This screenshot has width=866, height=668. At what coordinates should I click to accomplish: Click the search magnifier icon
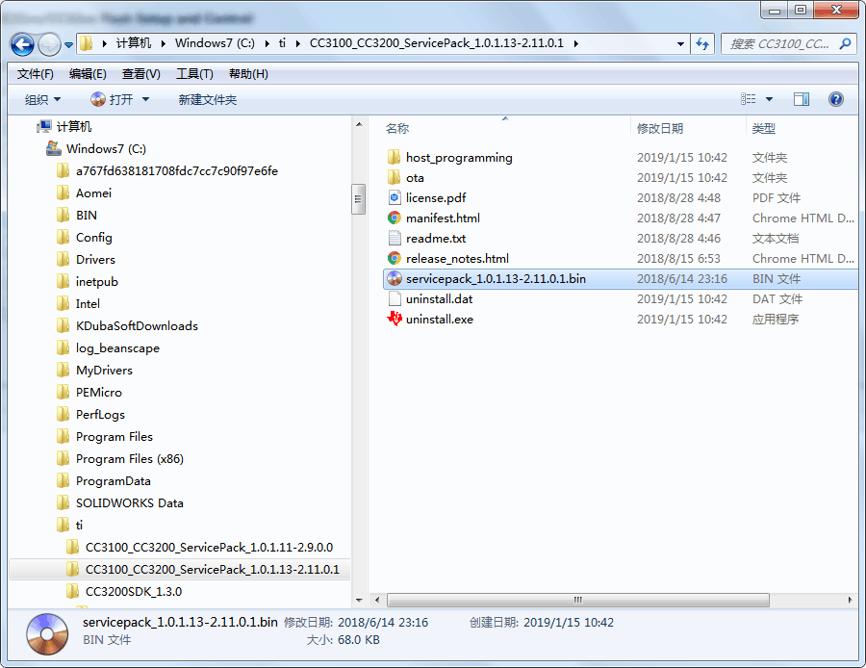tap(845, 43)
